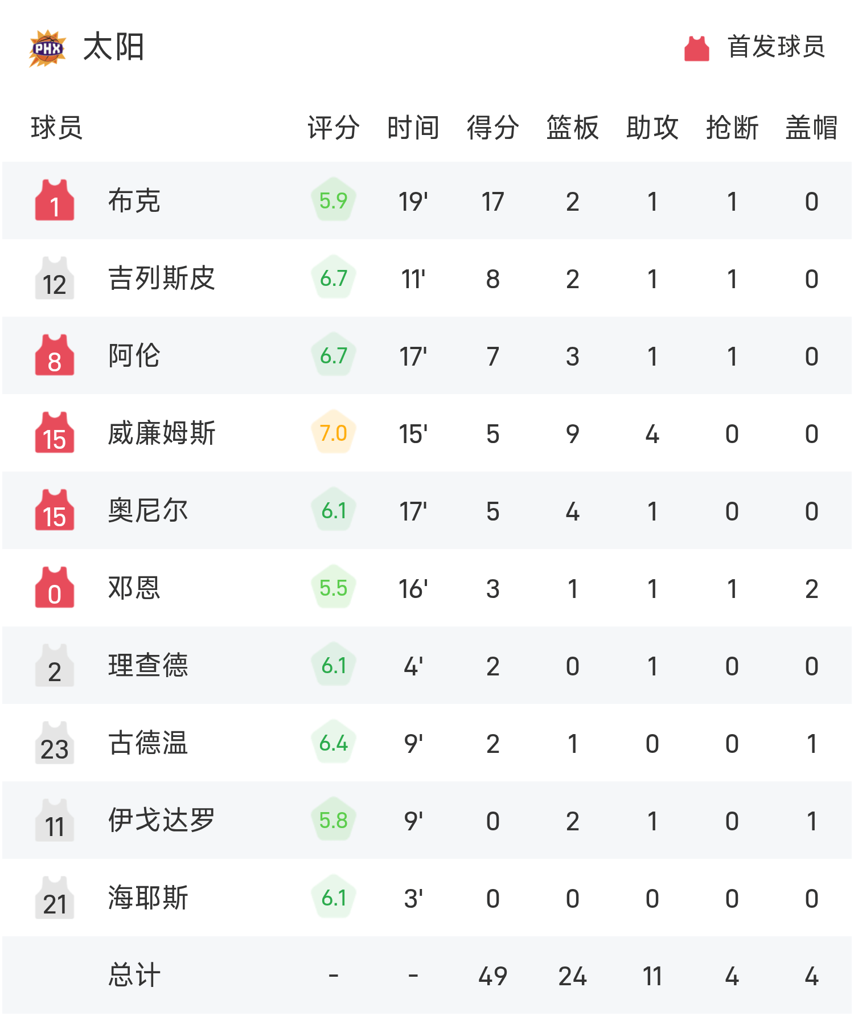Click the 盖帽 column header
The height and width of the screenshot is (1016, 854).
(x=811, y=128)
